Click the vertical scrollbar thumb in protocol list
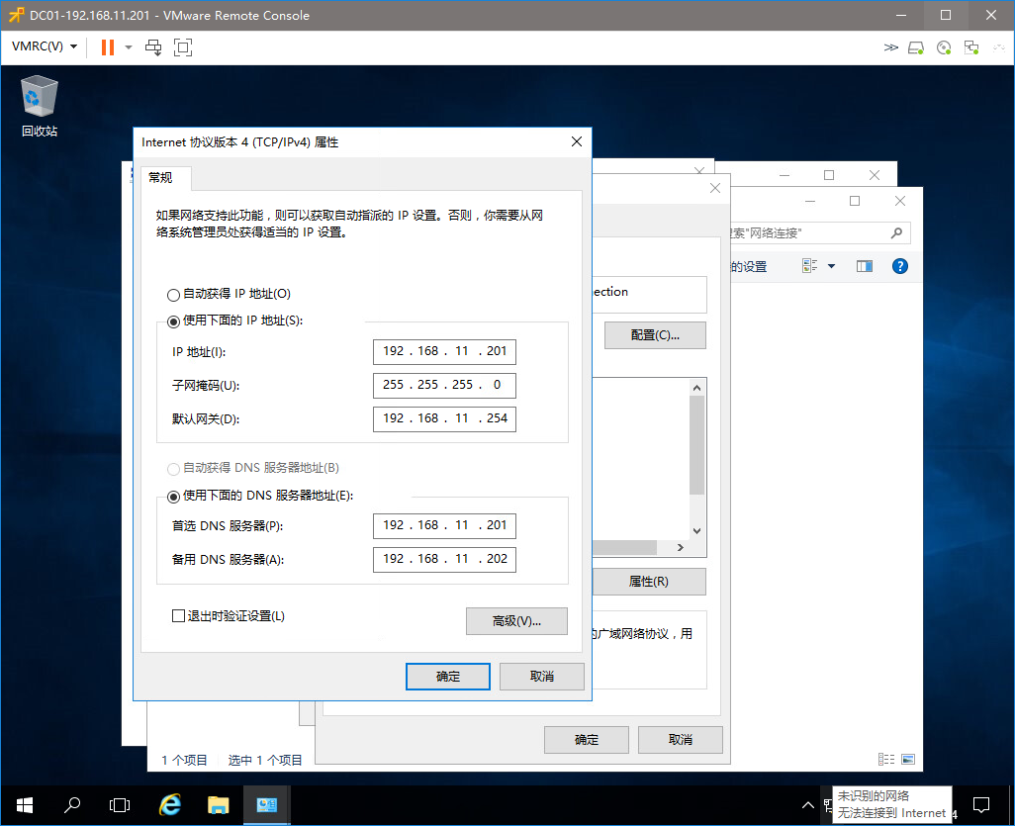Image resolution: width=1015 pixels, height=826 pixels. click(697, 445)
